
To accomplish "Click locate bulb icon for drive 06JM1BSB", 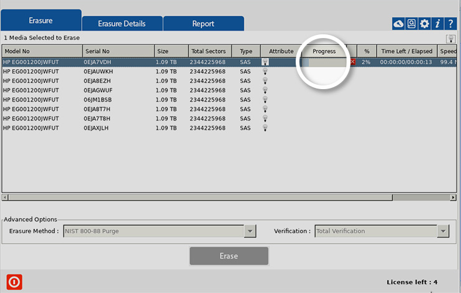I will [265, 100].
